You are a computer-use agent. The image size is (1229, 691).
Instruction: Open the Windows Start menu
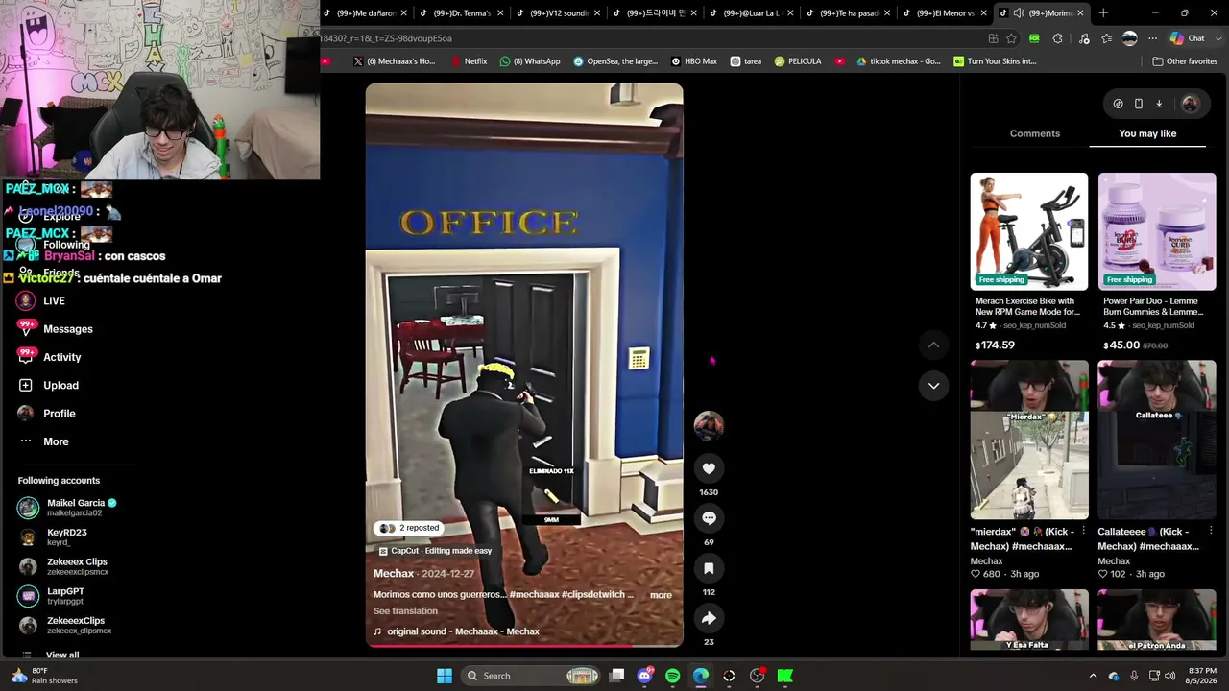tap(445, 676)
